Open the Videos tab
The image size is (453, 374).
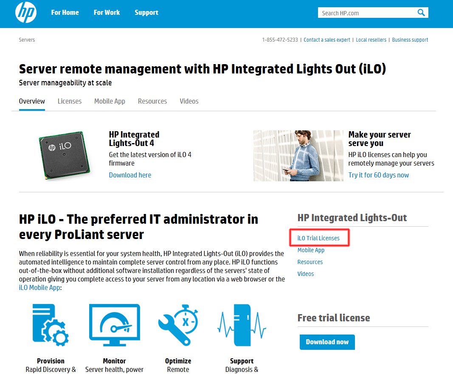[189, 101]
